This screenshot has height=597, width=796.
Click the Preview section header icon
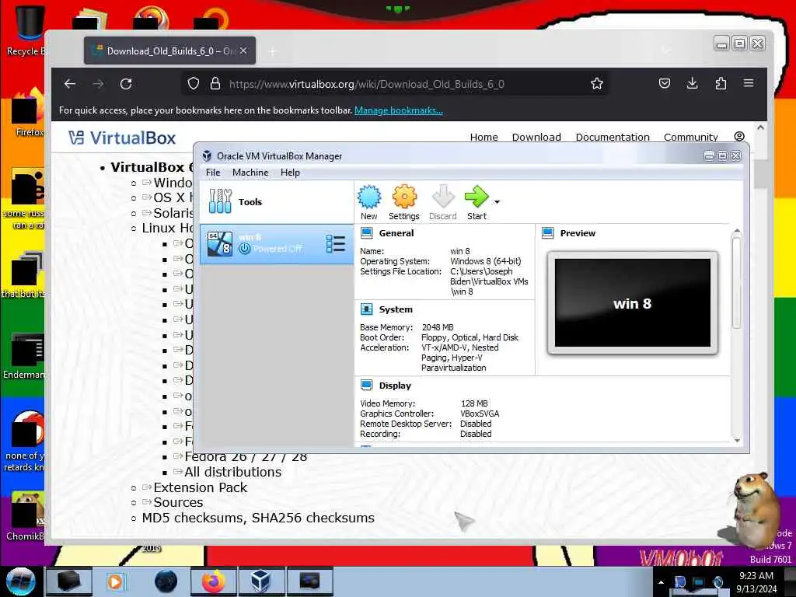(548, 233)
